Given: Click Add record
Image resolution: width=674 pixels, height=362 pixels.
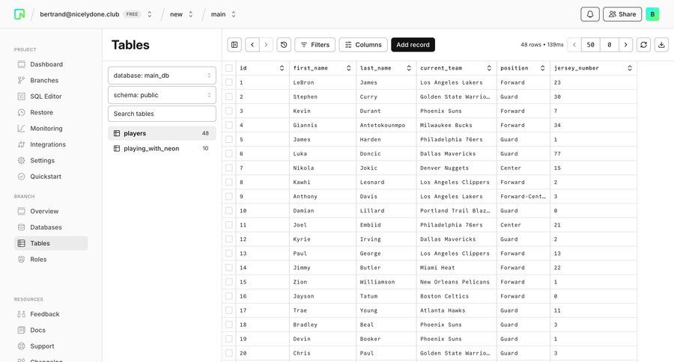Looking at the screenshot, I should [x=413, y=45].
